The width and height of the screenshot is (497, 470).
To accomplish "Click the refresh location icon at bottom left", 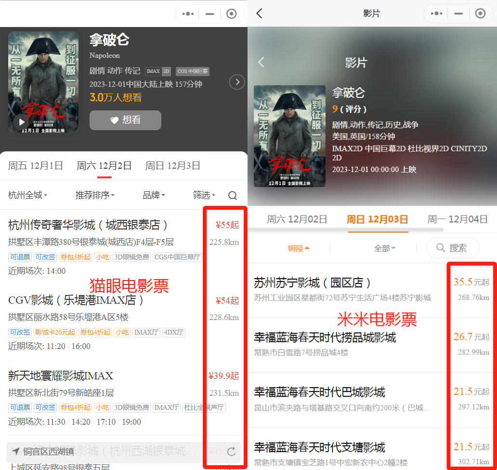I will (x=231, y=452).
